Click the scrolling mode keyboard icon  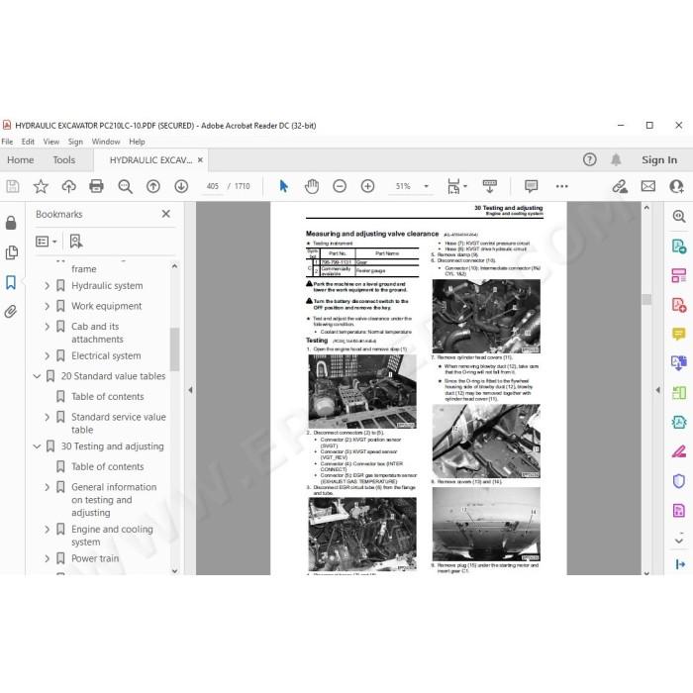click(490, 186)
